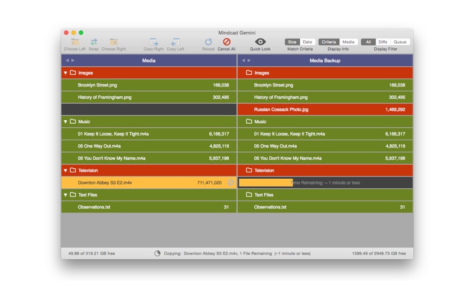Screen dimensions: 473x296
Task: Click the Swap panes icon
Action: (x=93, y=42)
